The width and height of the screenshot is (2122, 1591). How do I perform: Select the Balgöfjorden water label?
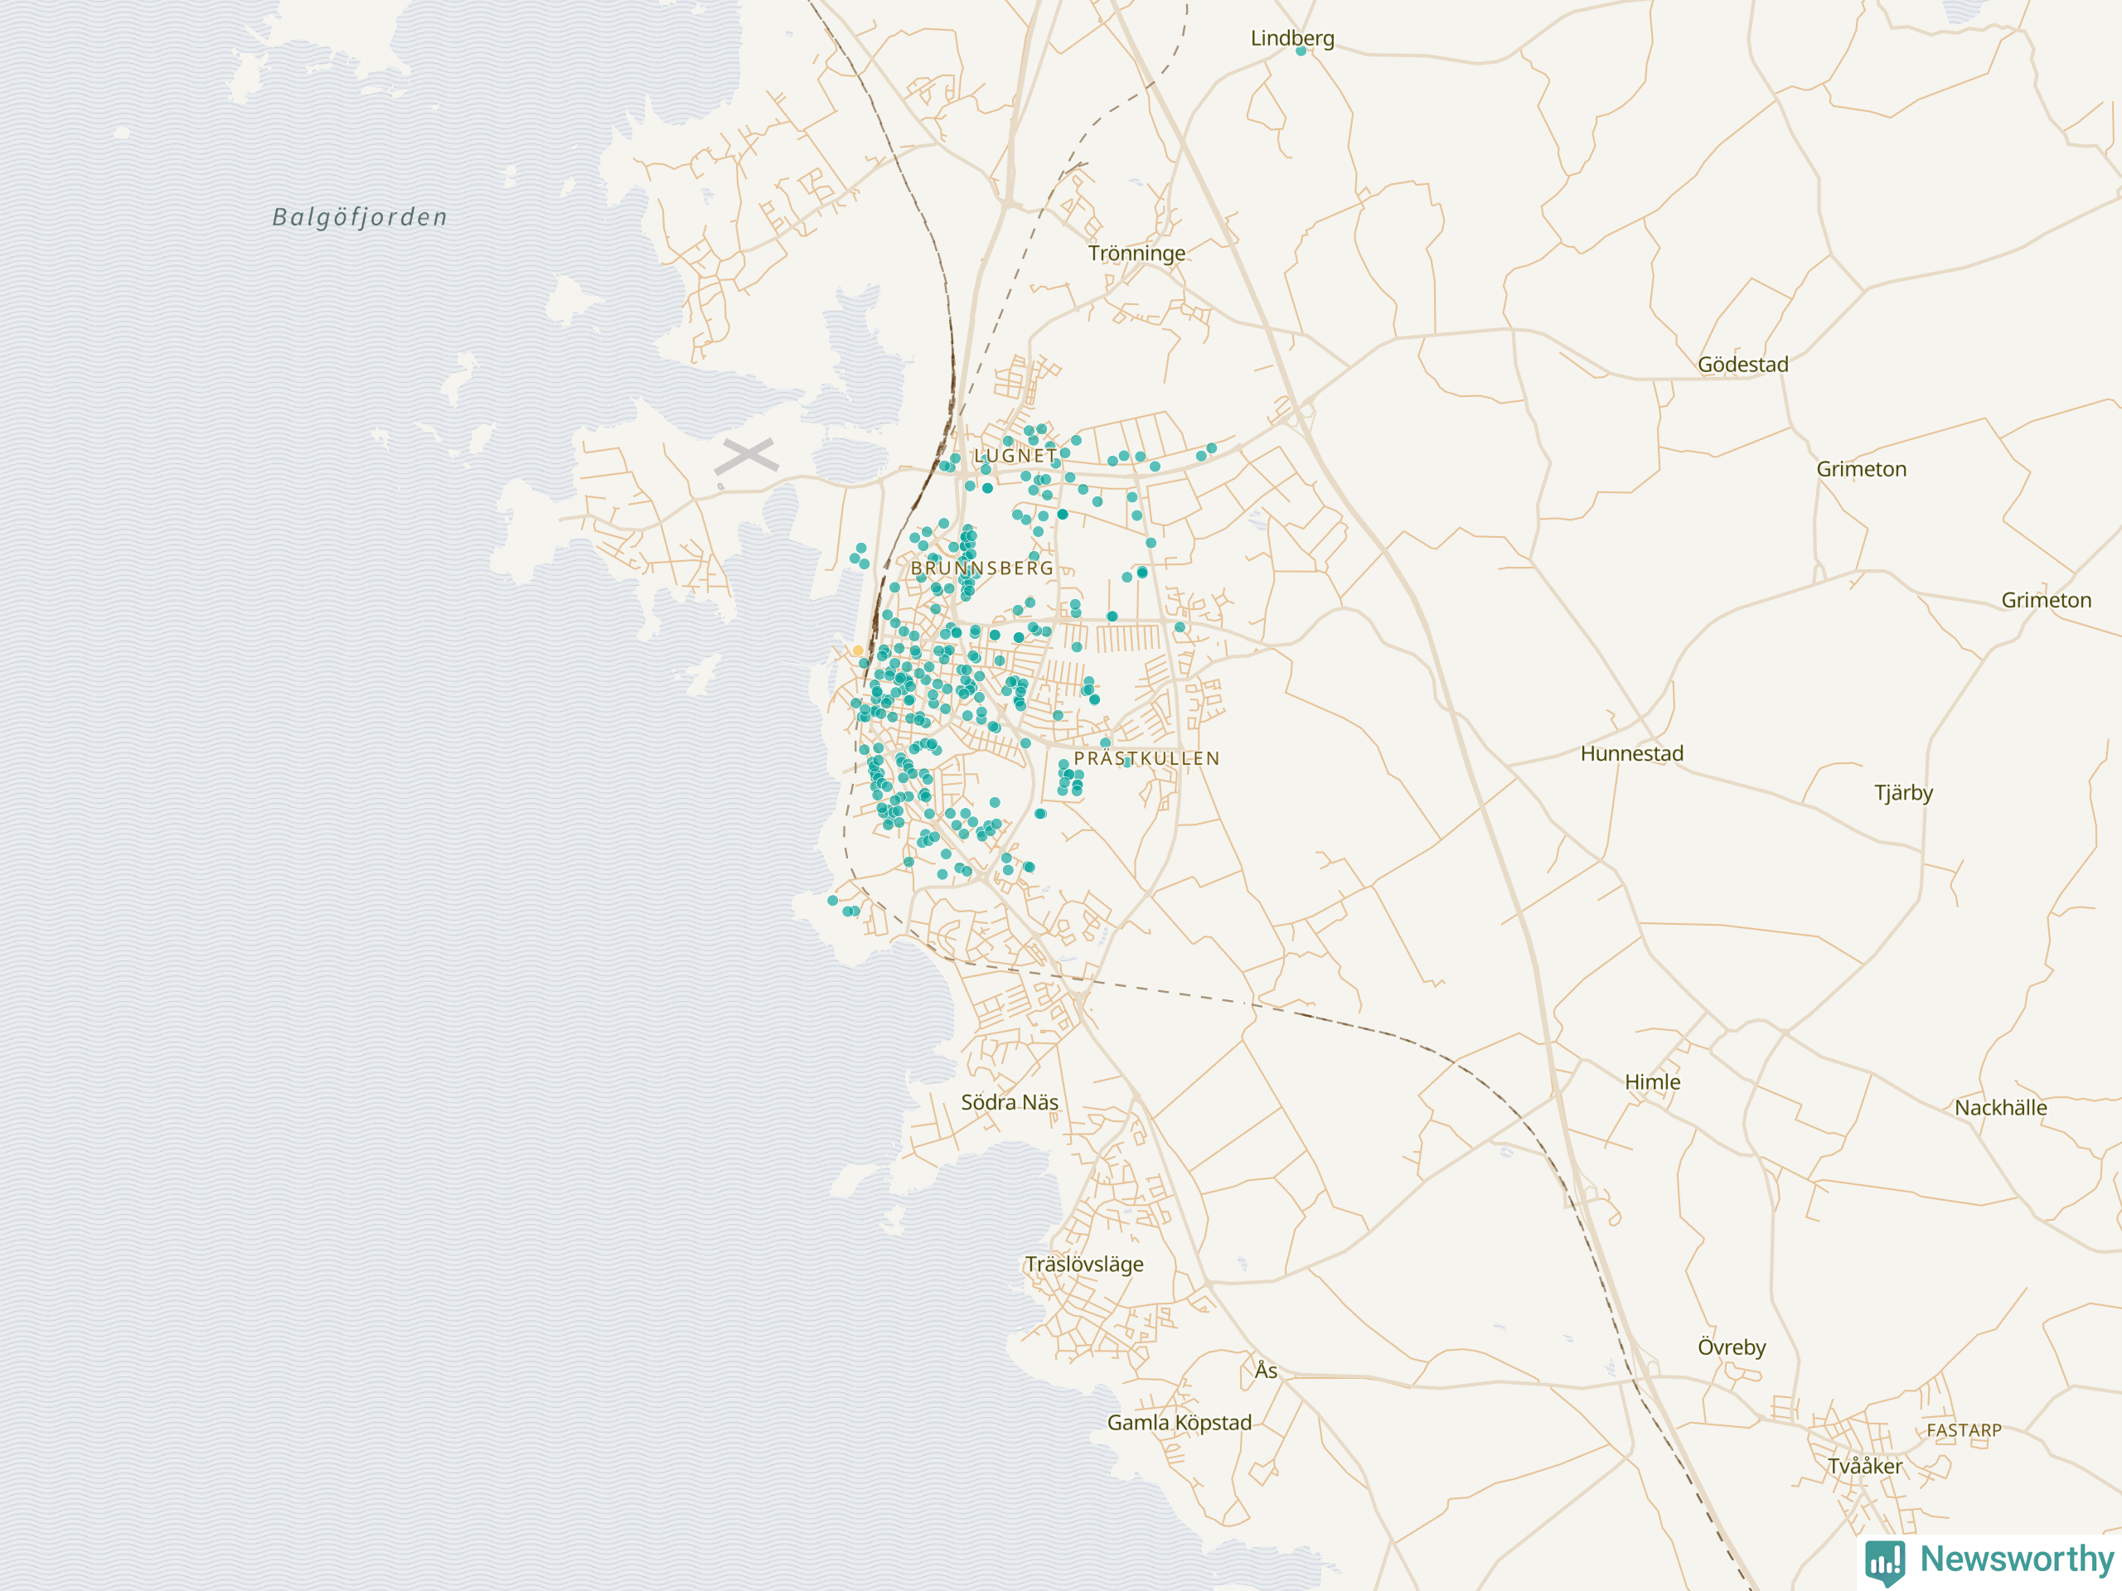pyautogui.click(x=360, y=218)
